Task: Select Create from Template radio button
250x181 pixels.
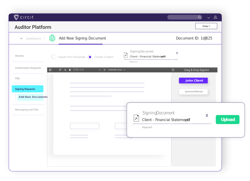Action: point(54,57)
